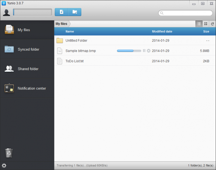Click the Yunio app icon in title bar
216x170 pixels.
pyautogui.click(x=4, y=3)
